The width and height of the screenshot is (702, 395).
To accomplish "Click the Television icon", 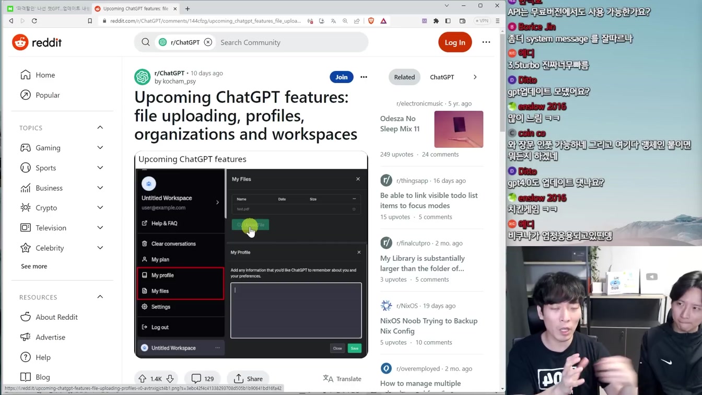I will click(26, 228).
